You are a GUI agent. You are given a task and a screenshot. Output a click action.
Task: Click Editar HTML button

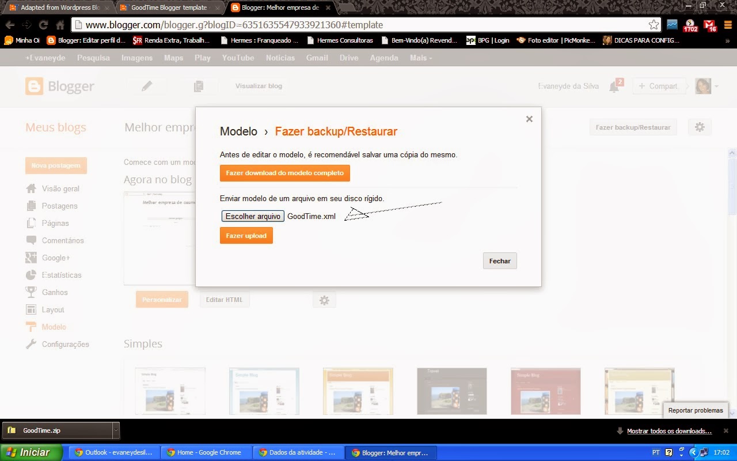point(224,300)
